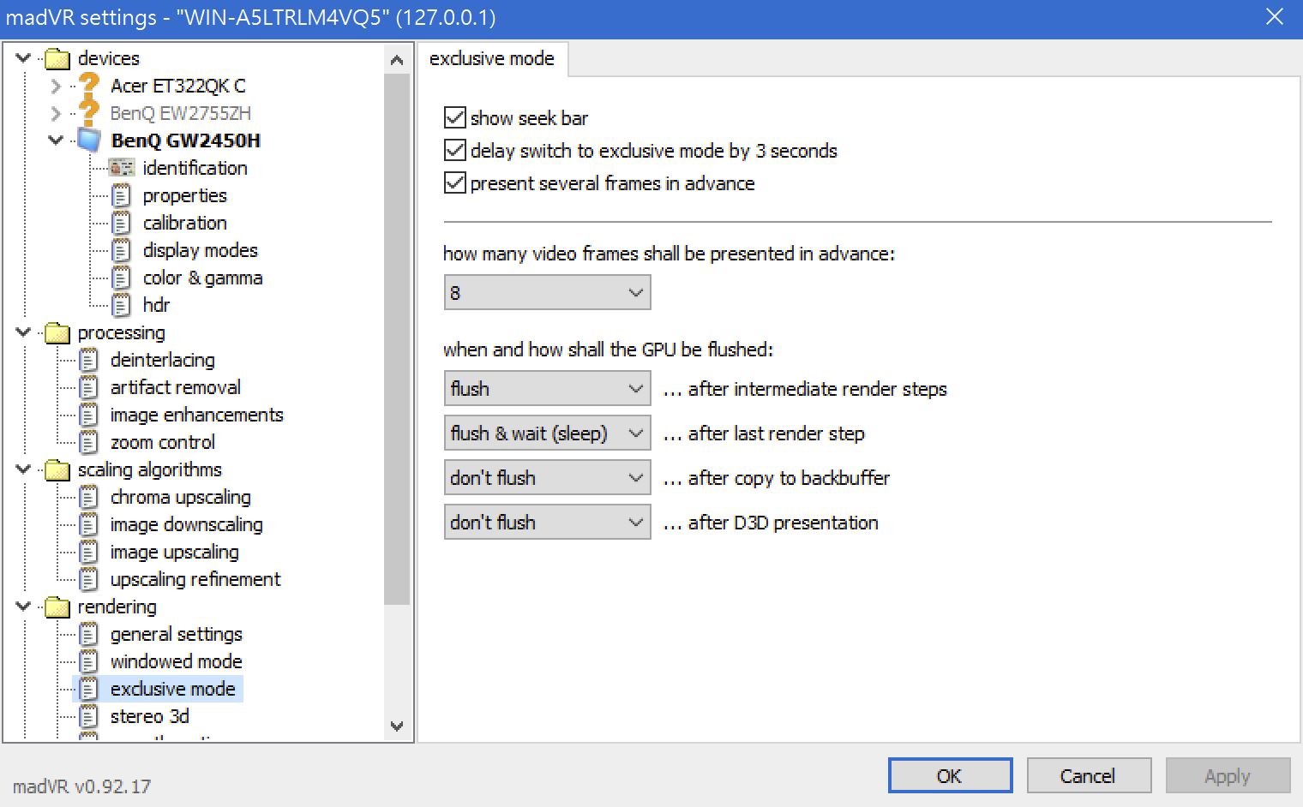
Task: Expand the Acer ET322QK C node
Action: click(x=56, y=86)
